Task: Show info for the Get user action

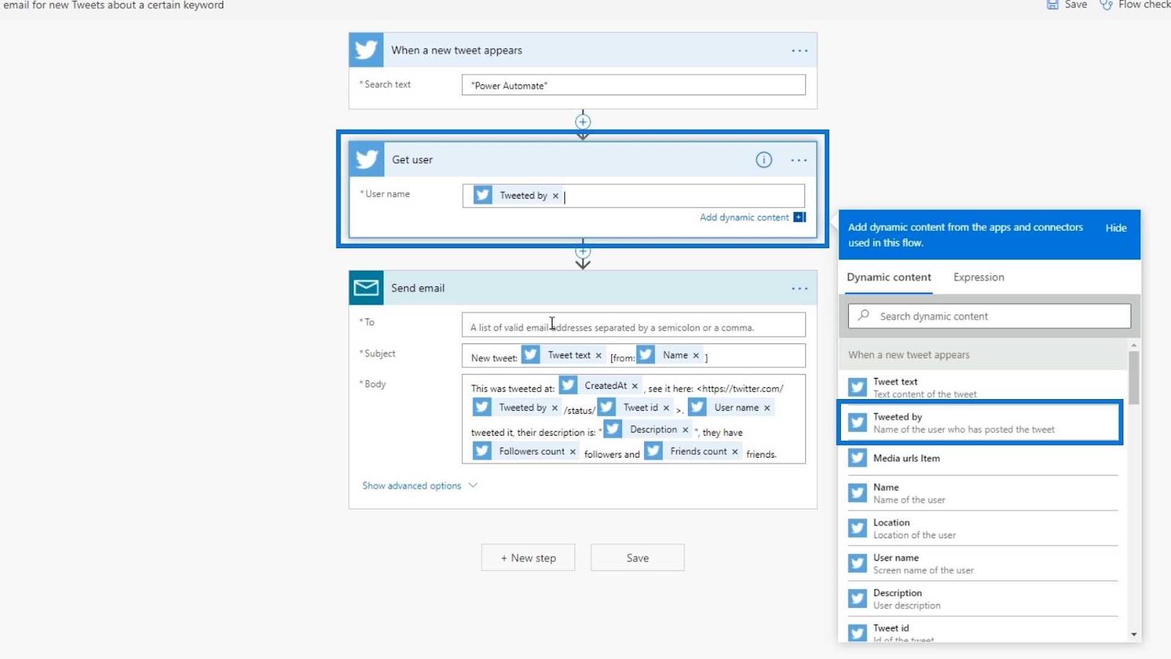Action: point(763,160)
